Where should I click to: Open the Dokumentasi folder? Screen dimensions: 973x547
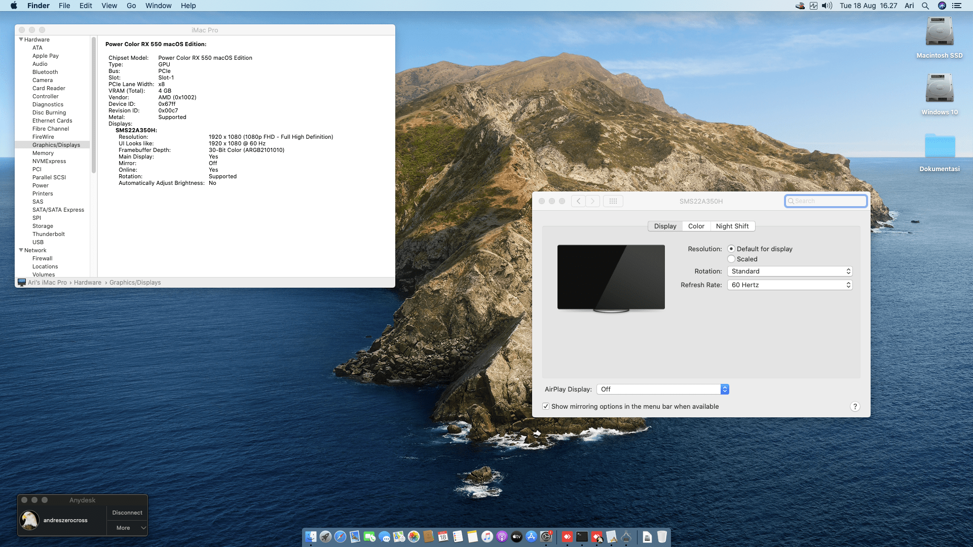(x=939, y=147)
